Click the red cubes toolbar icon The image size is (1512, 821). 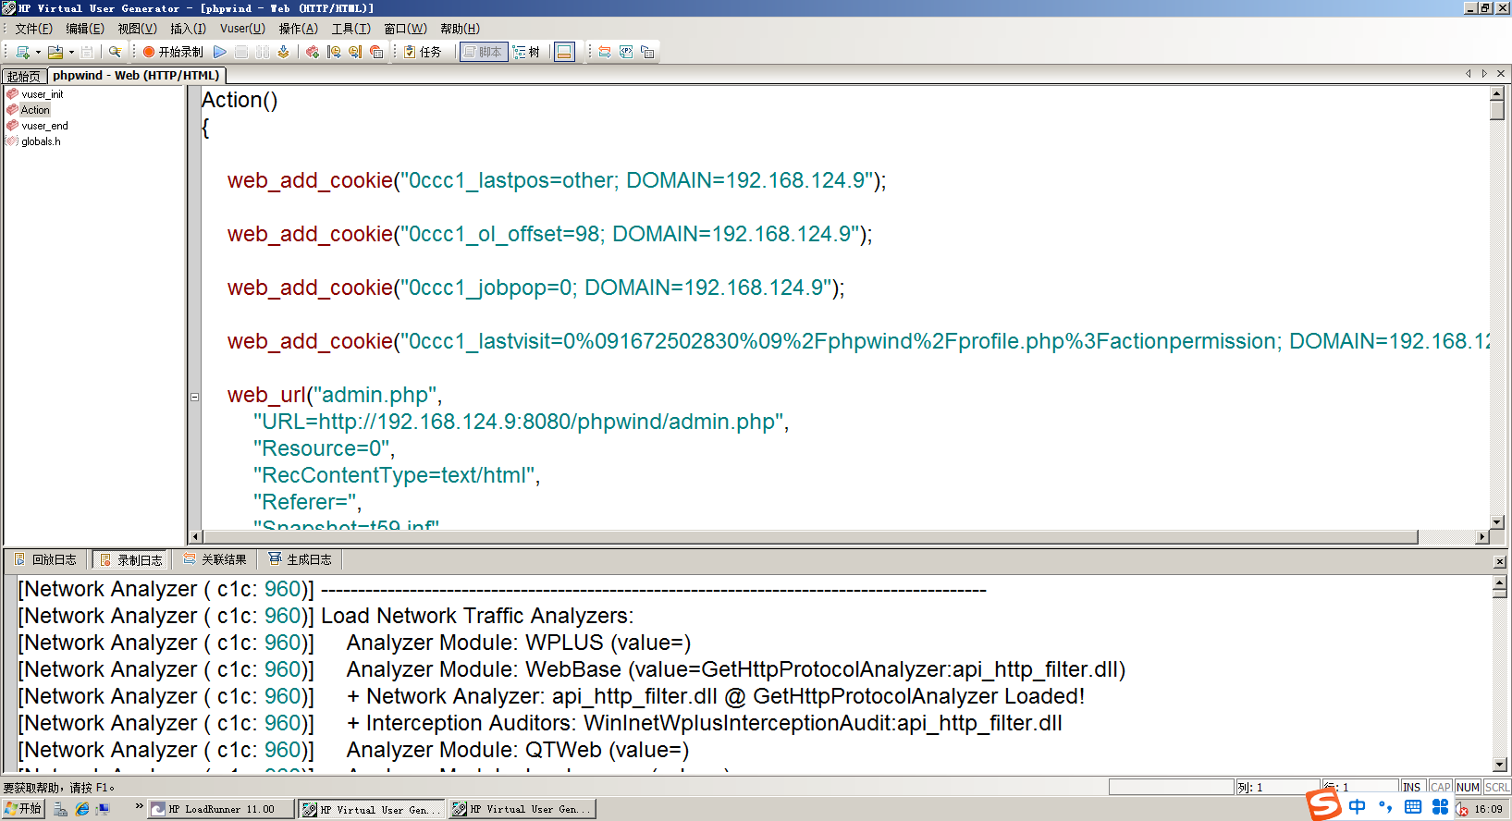(x=313, y=52)
